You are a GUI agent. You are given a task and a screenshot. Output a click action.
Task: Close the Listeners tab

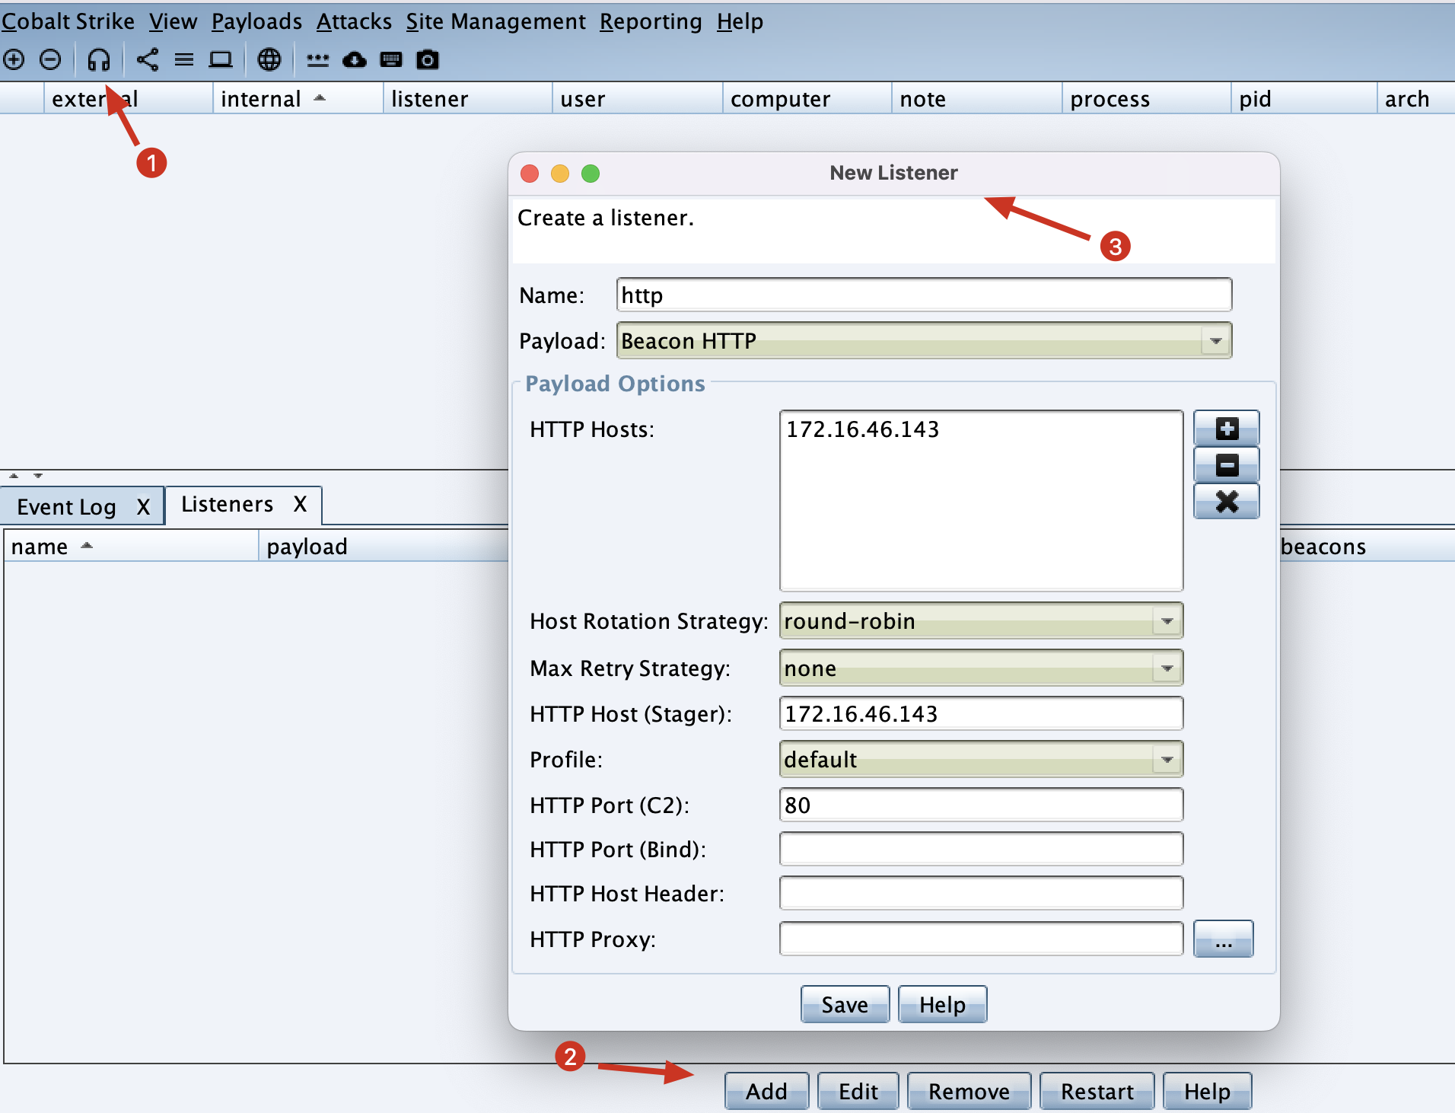click(301, 504)
